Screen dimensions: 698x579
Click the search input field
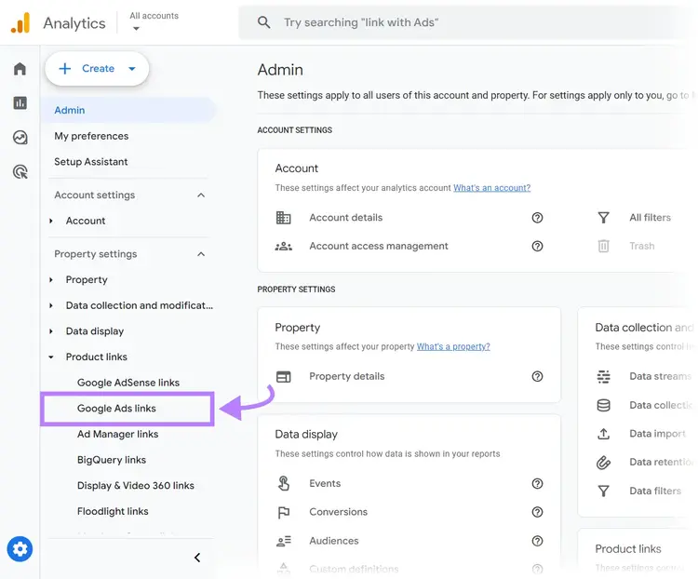point(467,22)
